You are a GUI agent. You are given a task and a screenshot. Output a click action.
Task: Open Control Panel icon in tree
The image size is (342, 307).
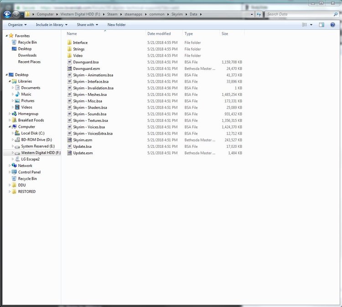[14, 172]
